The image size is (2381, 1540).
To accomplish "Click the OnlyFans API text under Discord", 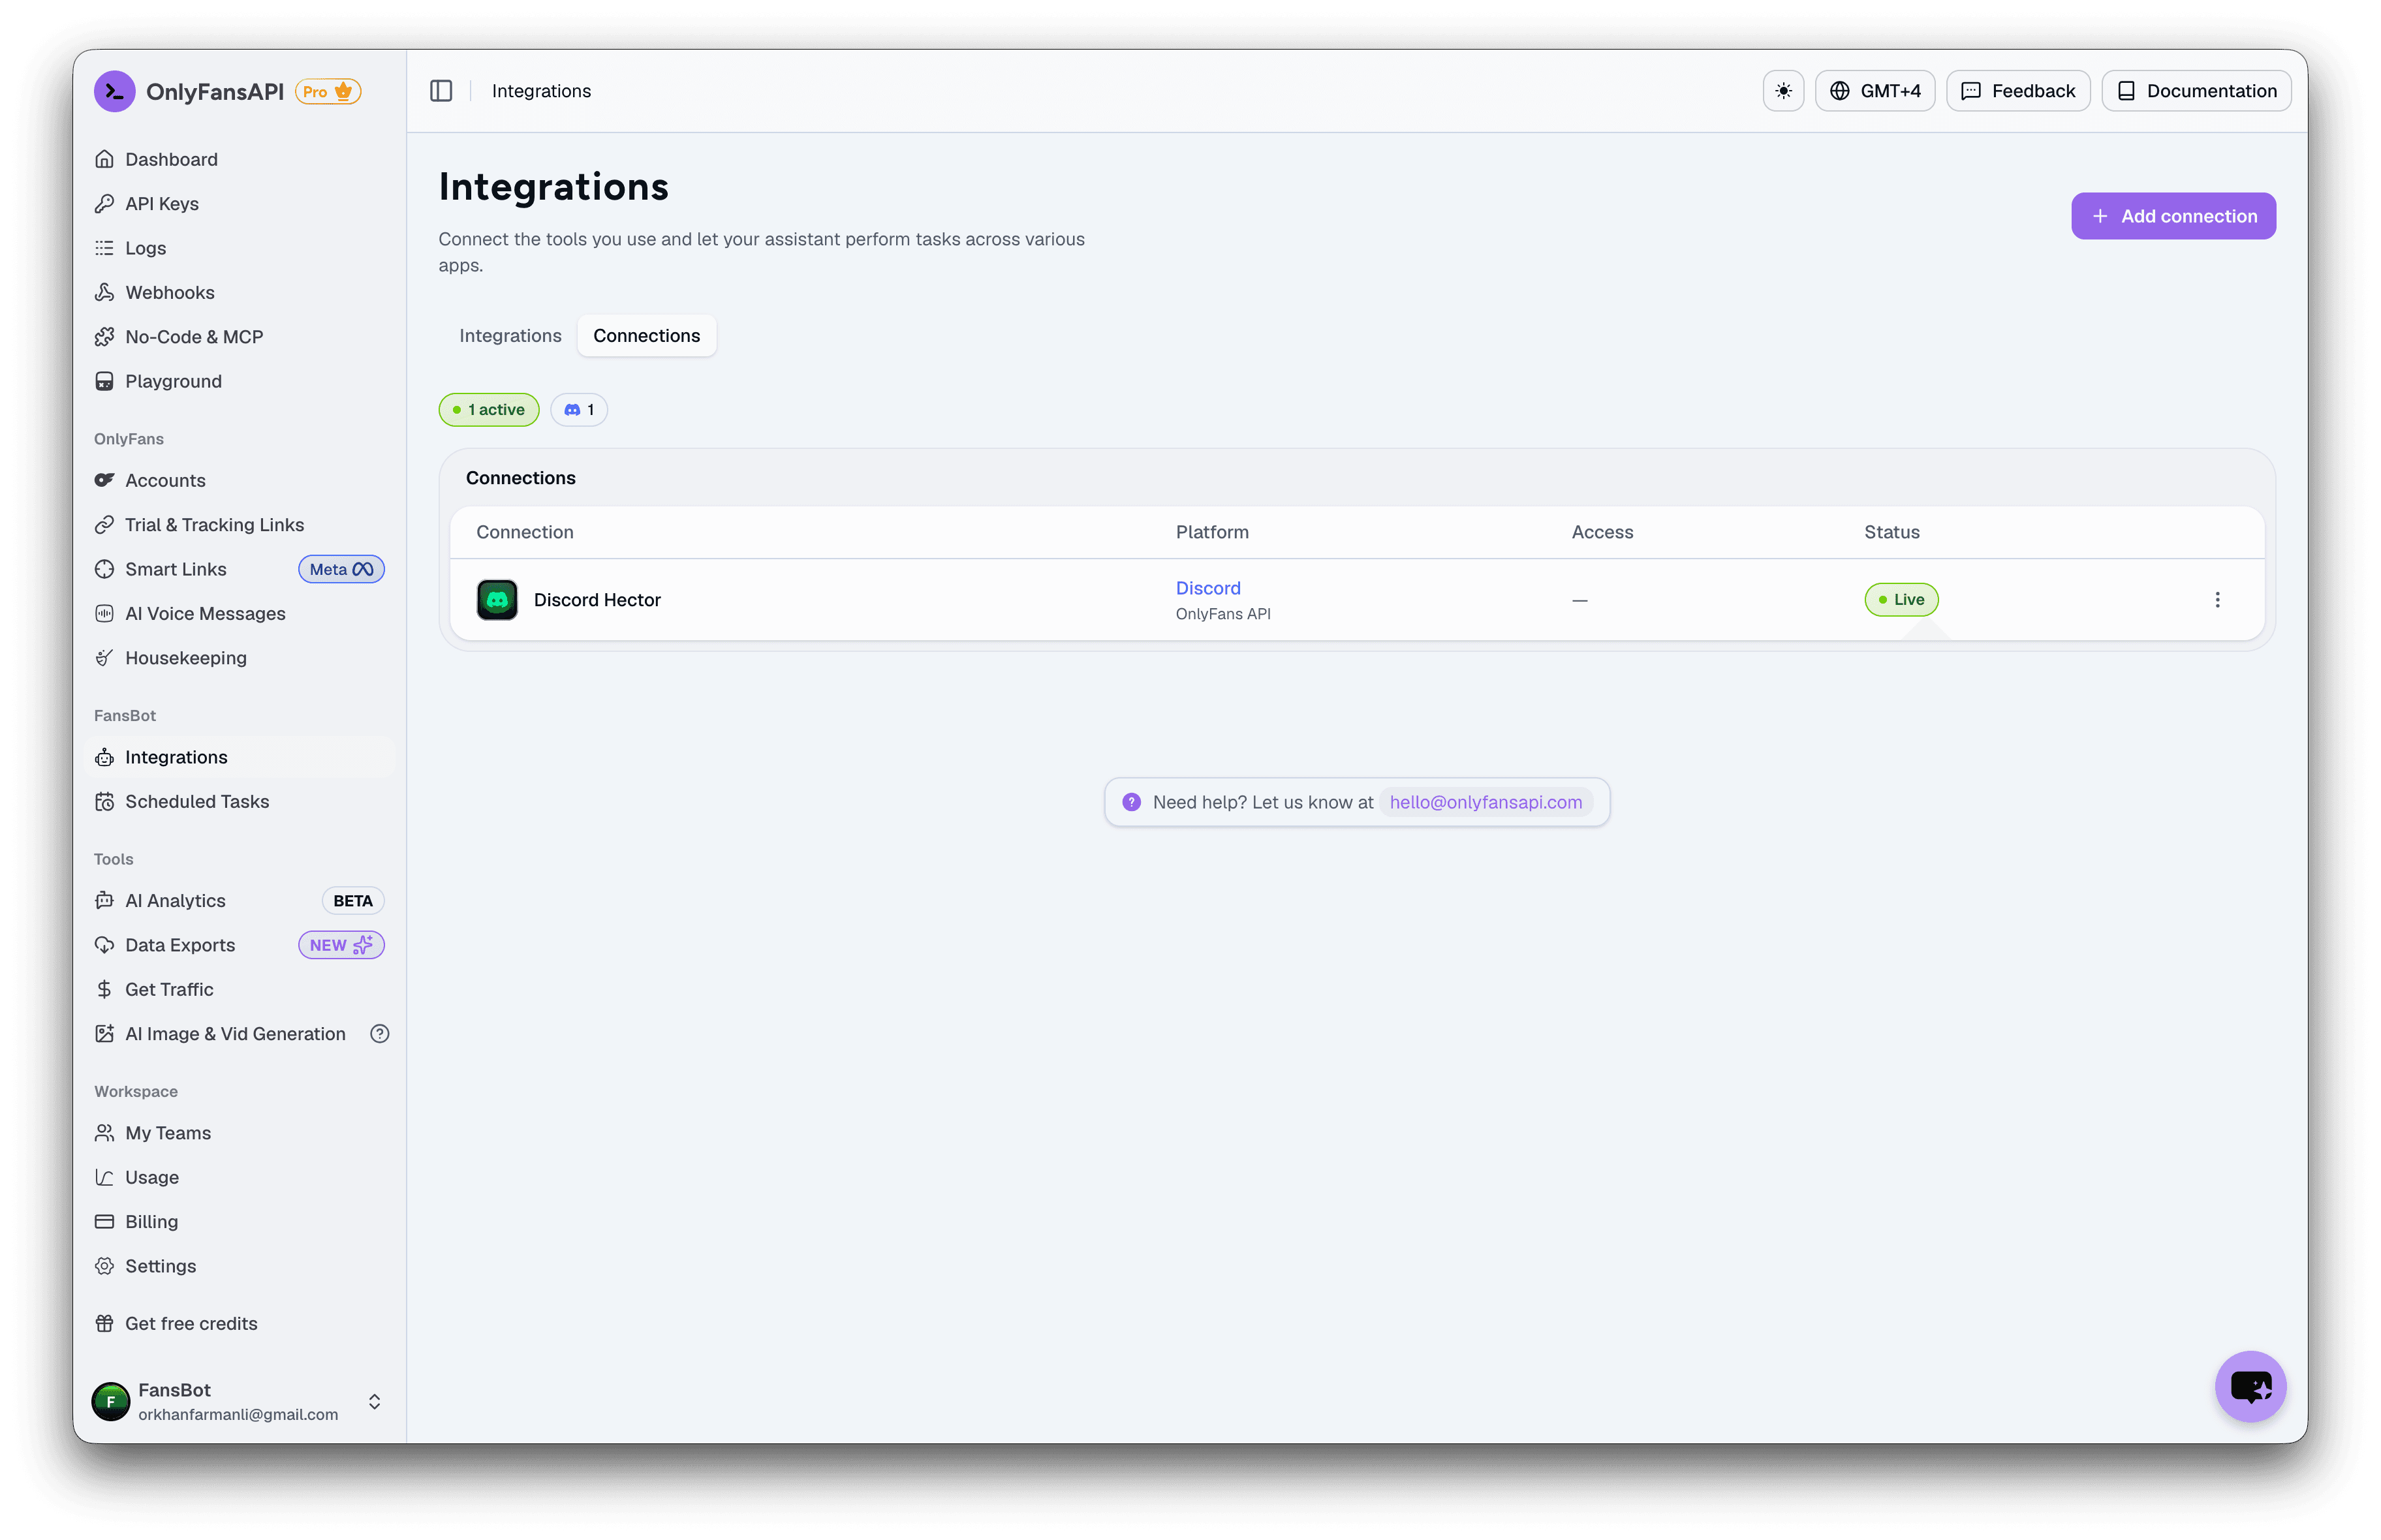I will click(1223, 614).
